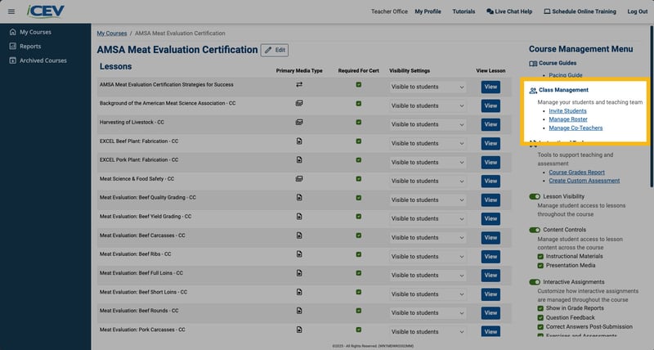
Task: Uncheck Correct Answers Post-Submission checkbox
Action: (540, 327)
